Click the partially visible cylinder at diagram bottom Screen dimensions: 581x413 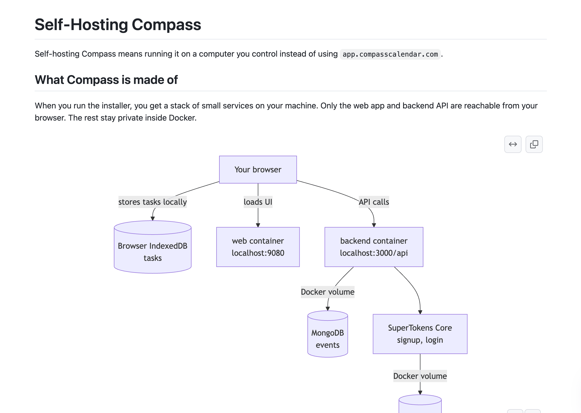click(420, 404)
